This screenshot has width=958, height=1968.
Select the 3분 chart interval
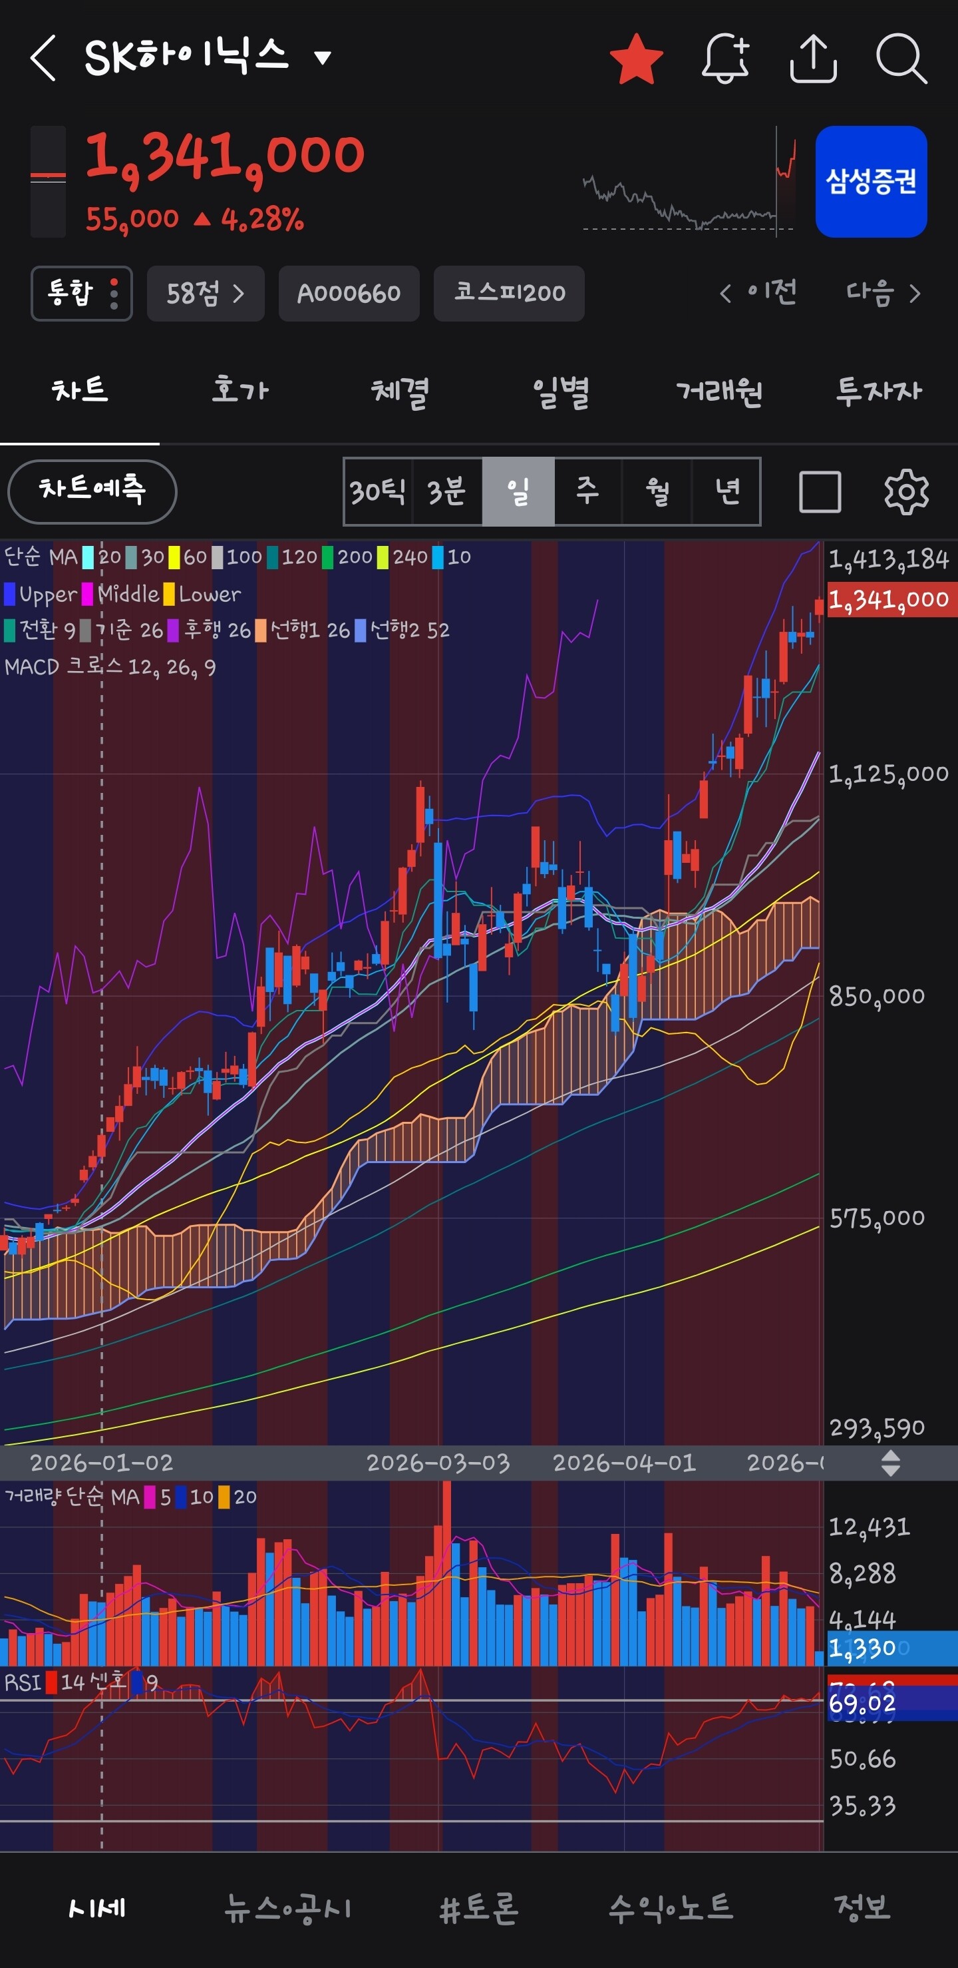click(x=447, y=491)
